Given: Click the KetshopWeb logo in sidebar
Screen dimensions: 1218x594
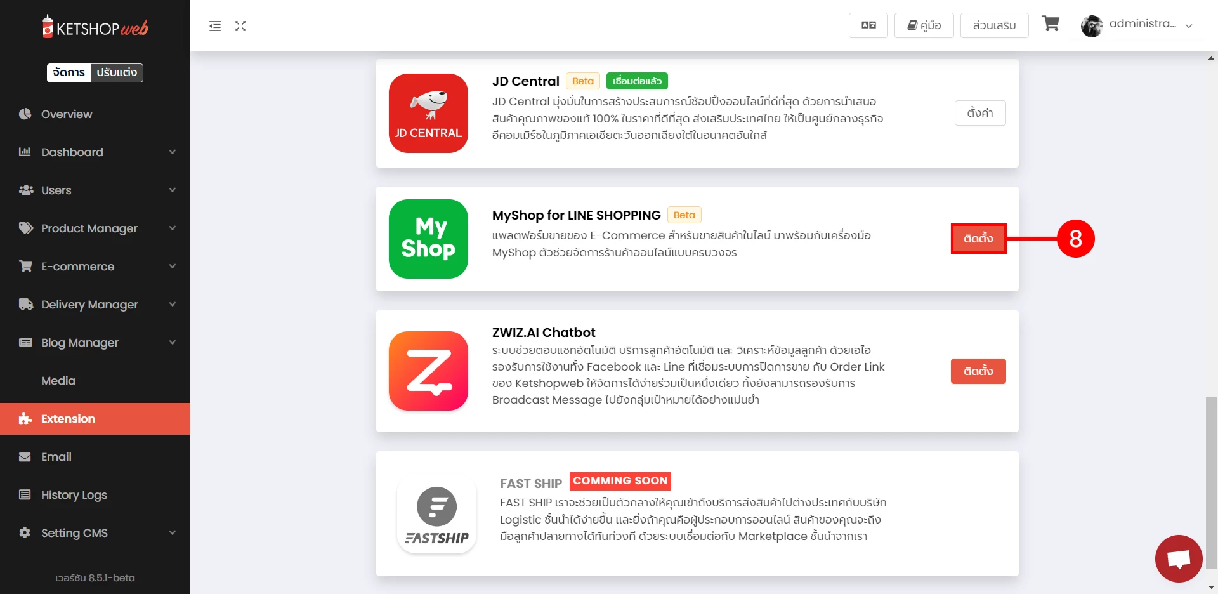Looking at the screenshot, I should click(x=95, y=27).
